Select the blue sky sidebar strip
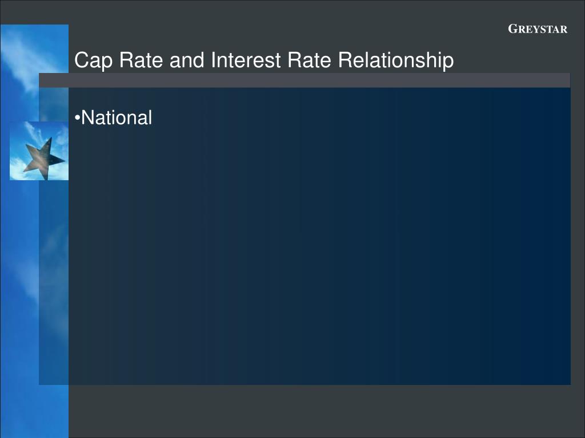 pos(34,231)
